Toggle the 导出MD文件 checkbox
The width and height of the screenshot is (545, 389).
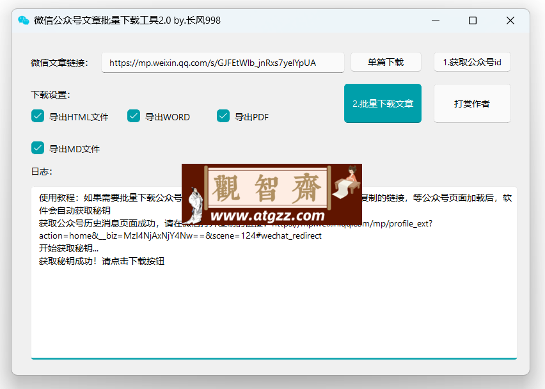(x=38, y=148)
